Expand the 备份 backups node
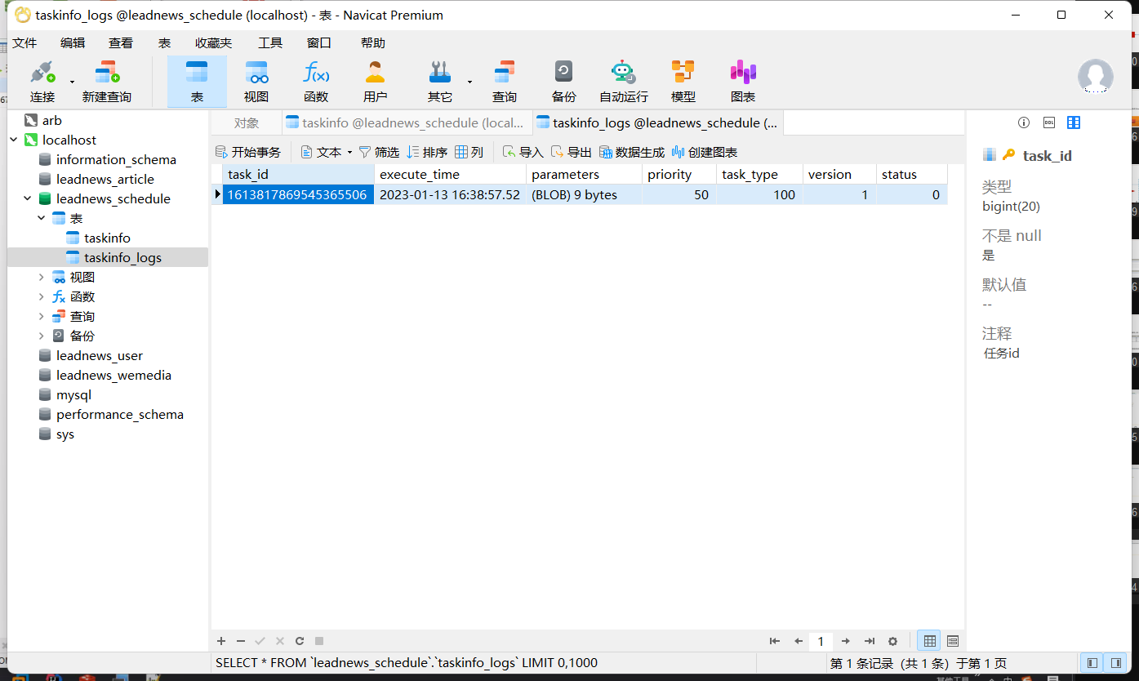This screenshot has width=1139, height=681. (x=41, y=336)
